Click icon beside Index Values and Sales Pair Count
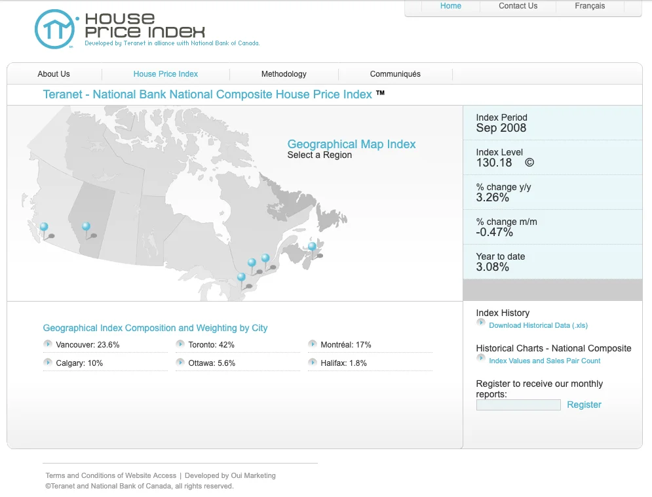Viewport: 652px width, 497px height. pos(481,359)
